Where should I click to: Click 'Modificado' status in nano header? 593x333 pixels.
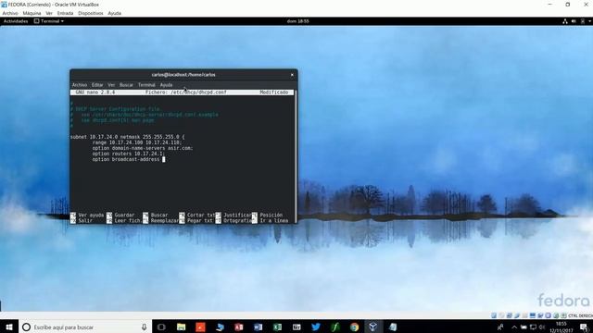(274, 92)
